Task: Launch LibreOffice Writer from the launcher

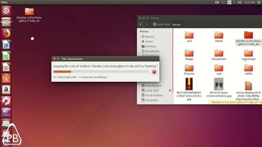Action: click(x=6, y=45)
